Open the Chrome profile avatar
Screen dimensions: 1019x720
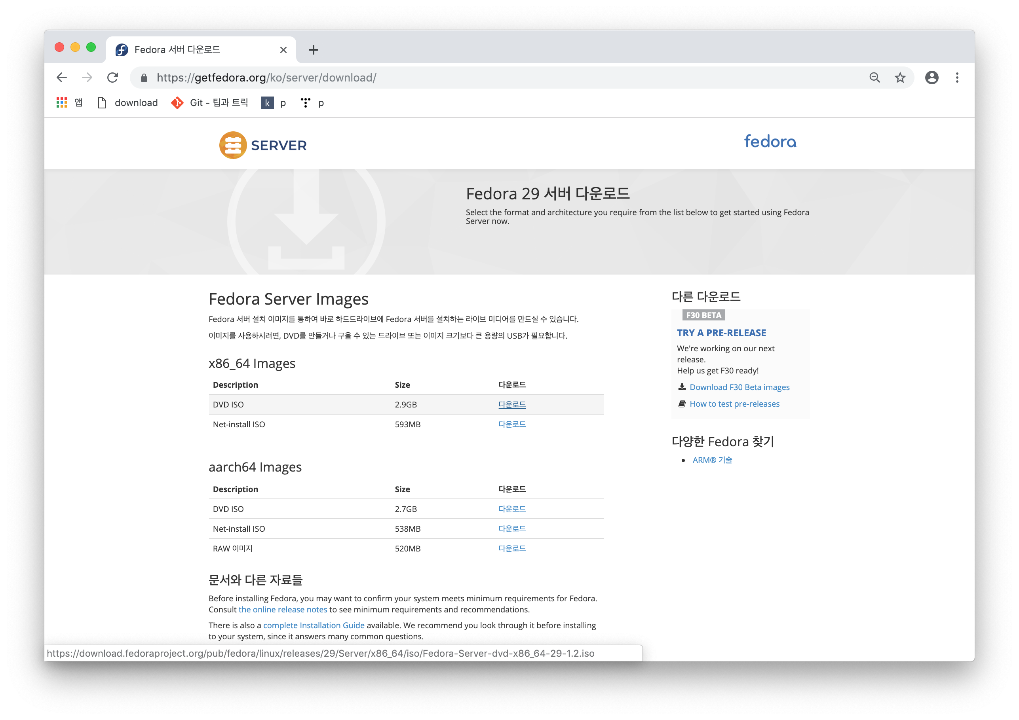(x=931, y=78)
